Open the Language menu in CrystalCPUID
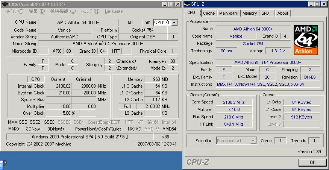329x170 pixels. [114, 11]
